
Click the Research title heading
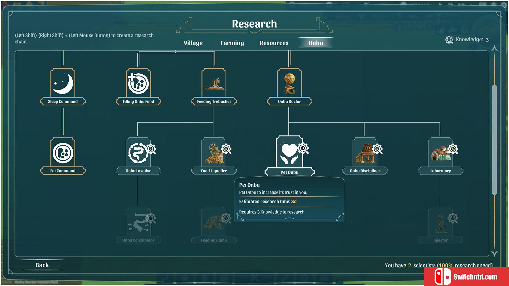tap(254, 24)
